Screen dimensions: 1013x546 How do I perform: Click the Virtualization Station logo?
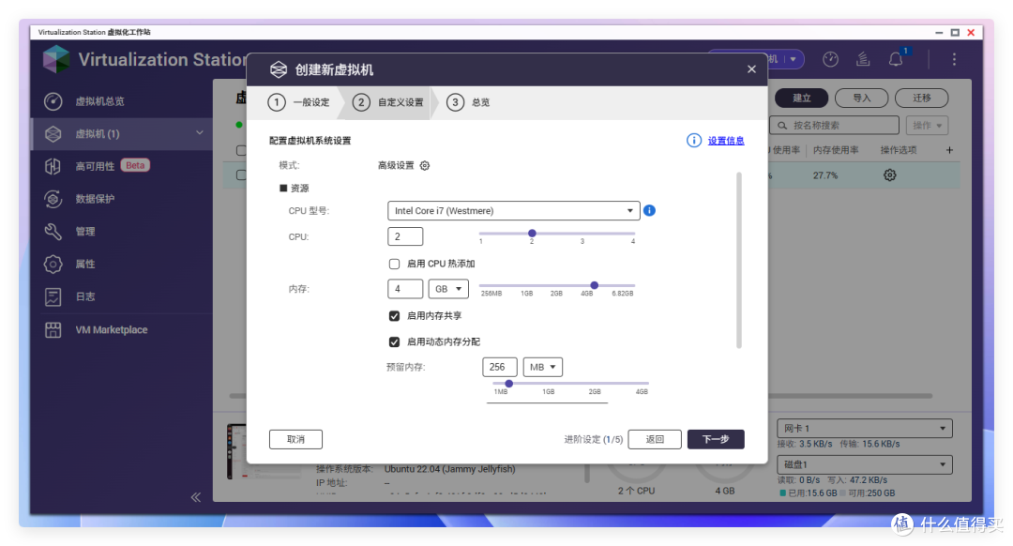coord(56,59)
